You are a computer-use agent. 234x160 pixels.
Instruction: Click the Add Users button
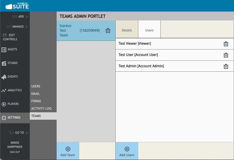coord(127,151)
